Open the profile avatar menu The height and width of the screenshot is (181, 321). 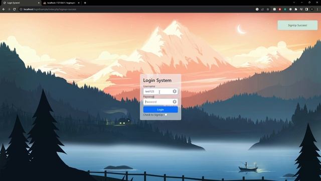point(312,9)
